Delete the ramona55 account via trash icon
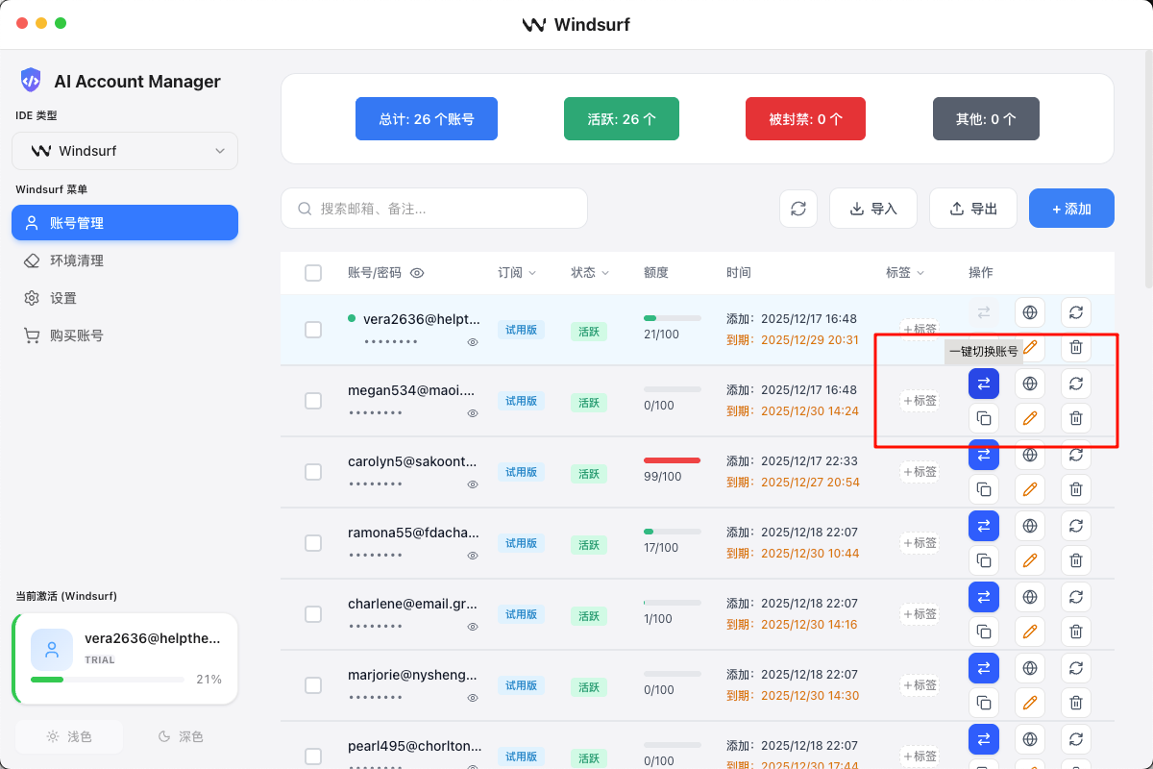This screenshot has width=1153, height=769. 1076,560
